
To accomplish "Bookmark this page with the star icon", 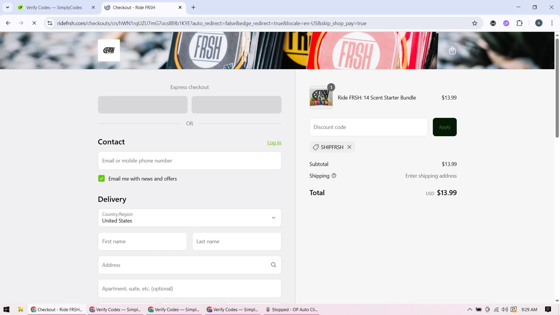I will click(x=475, y=23).
